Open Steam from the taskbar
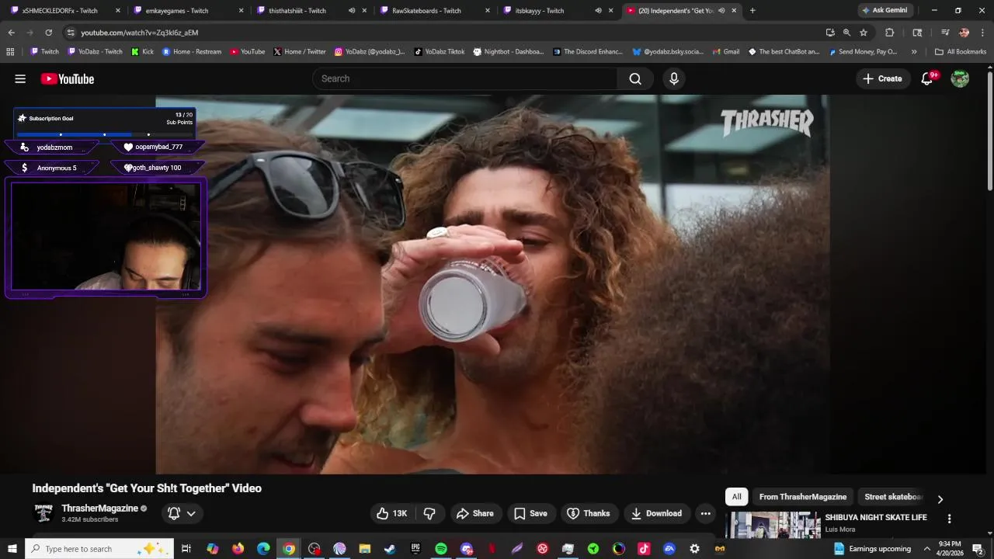This screenshot has height=559, width=994. [x=390, y=549]
